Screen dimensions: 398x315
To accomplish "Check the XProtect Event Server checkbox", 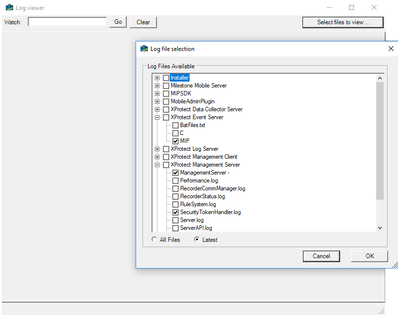I will pos(166,117).
